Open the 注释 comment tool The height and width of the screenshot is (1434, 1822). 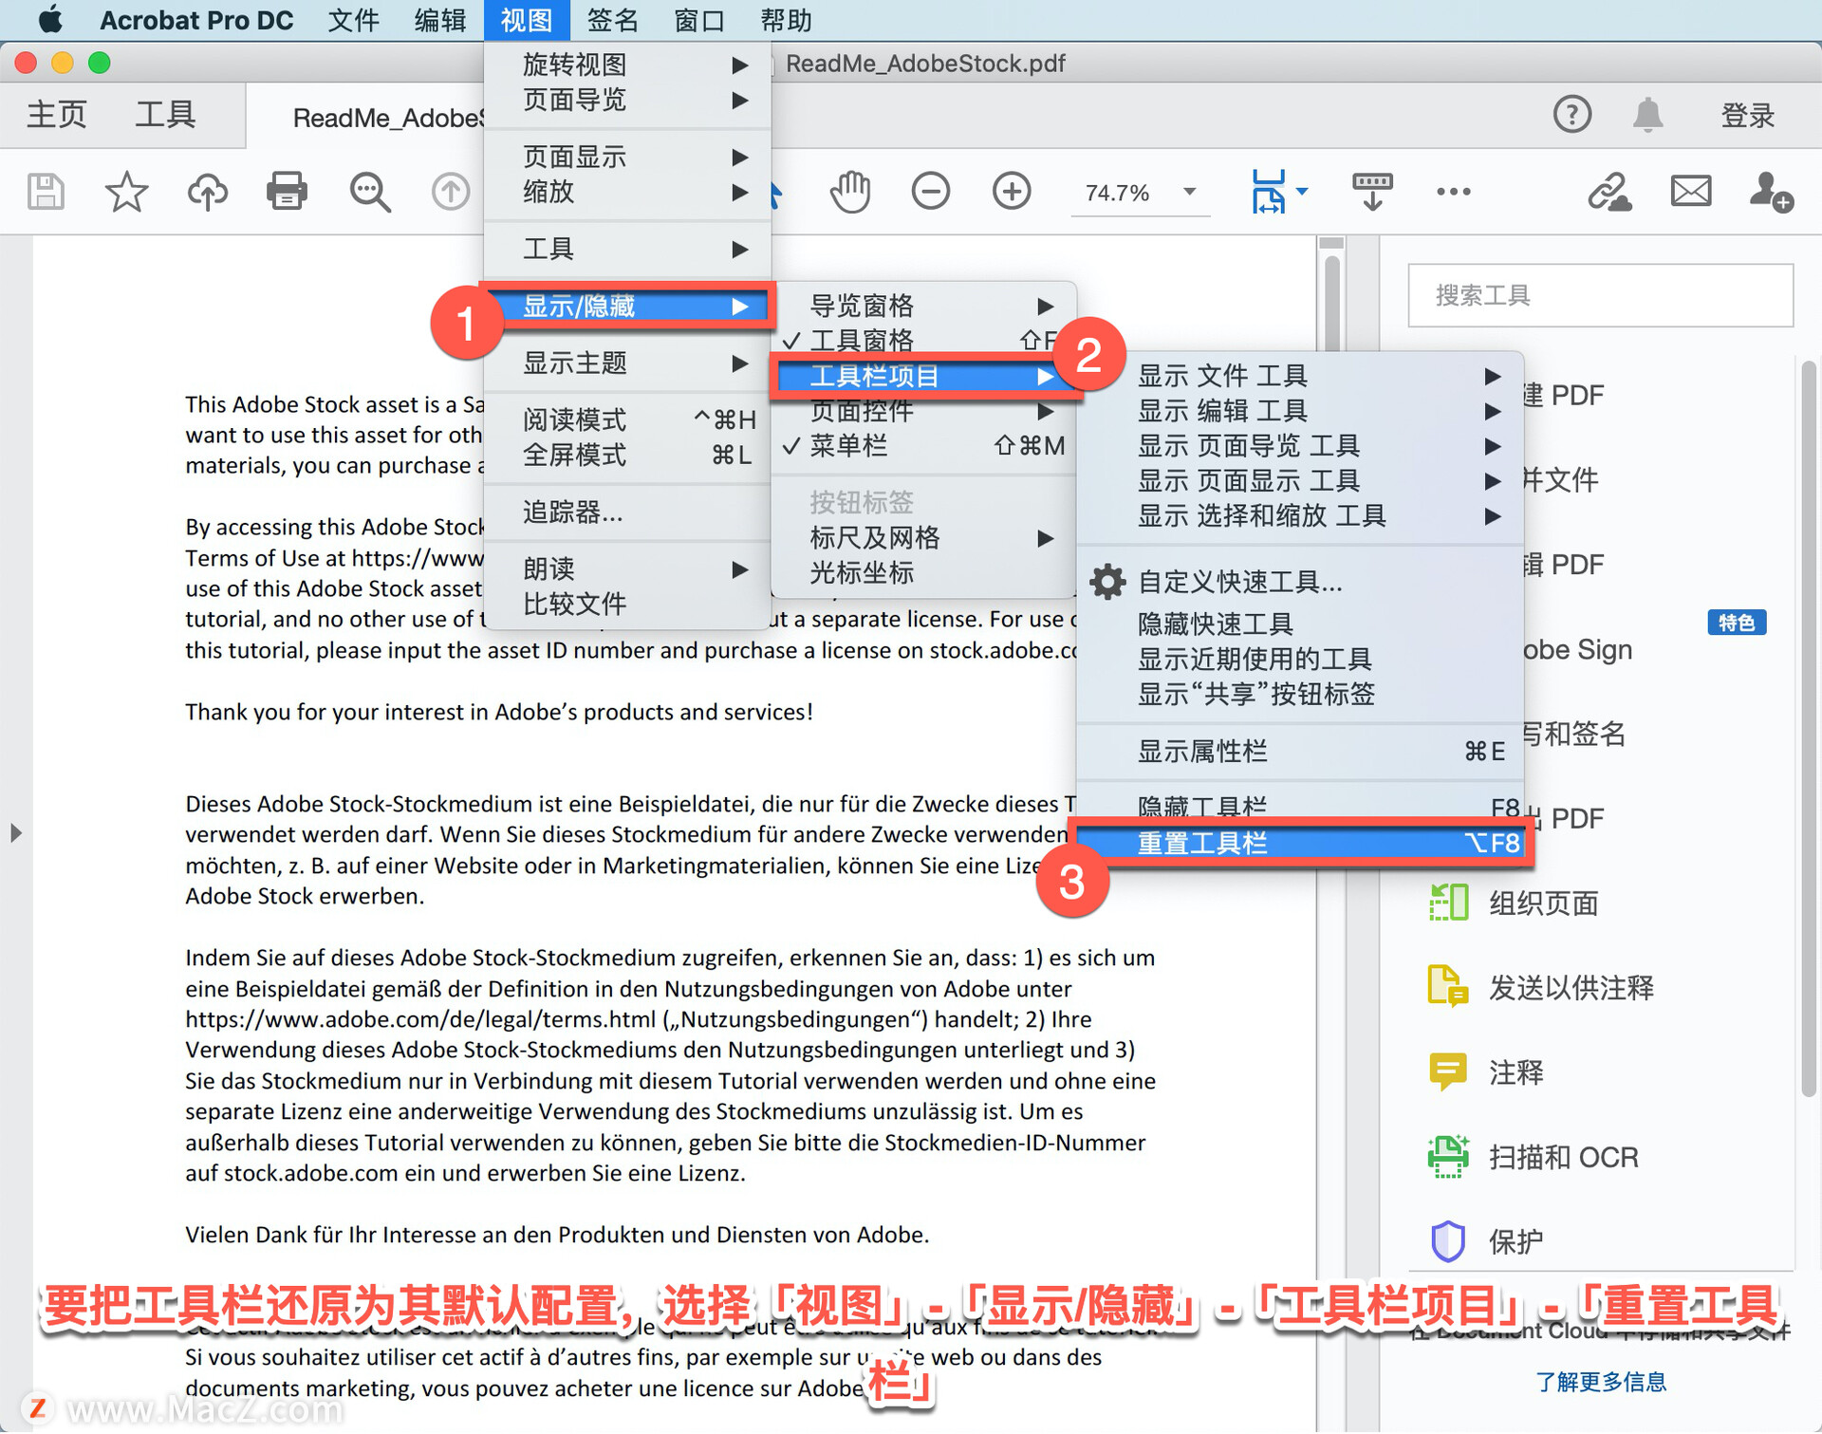1486,1071
